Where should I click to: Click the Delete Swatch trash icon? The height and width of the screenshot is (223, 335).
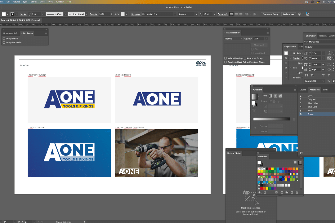(297, 192)
